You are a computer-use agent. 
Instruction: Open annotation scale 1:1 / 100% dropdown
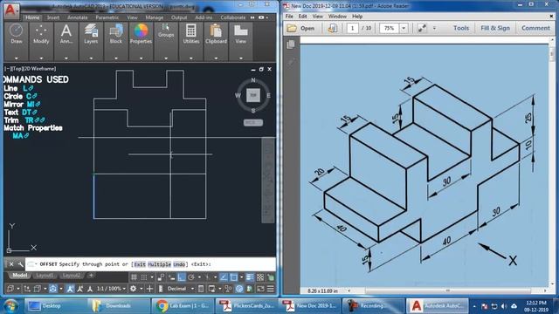(x=111, y=289)
